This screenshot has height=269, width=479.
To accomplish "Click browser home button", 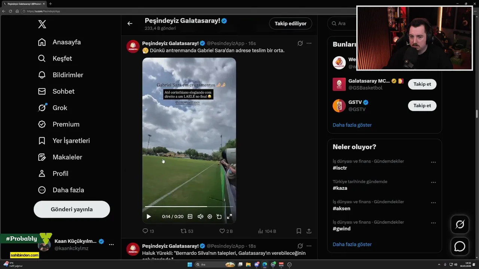I will (17, 11).
